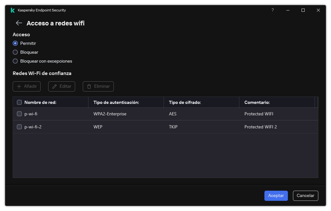Choose Bloquear con excepciones

15,61
